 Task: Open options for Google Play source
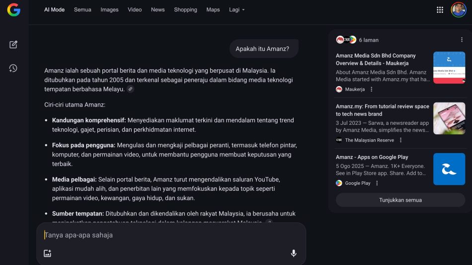coord(377,183)
